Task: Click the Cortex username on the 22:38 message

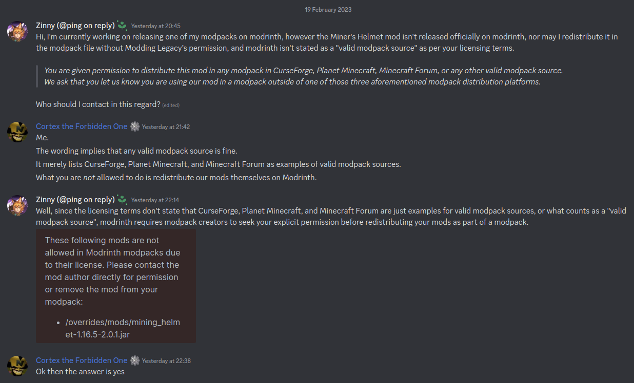Action: [82, 360]
